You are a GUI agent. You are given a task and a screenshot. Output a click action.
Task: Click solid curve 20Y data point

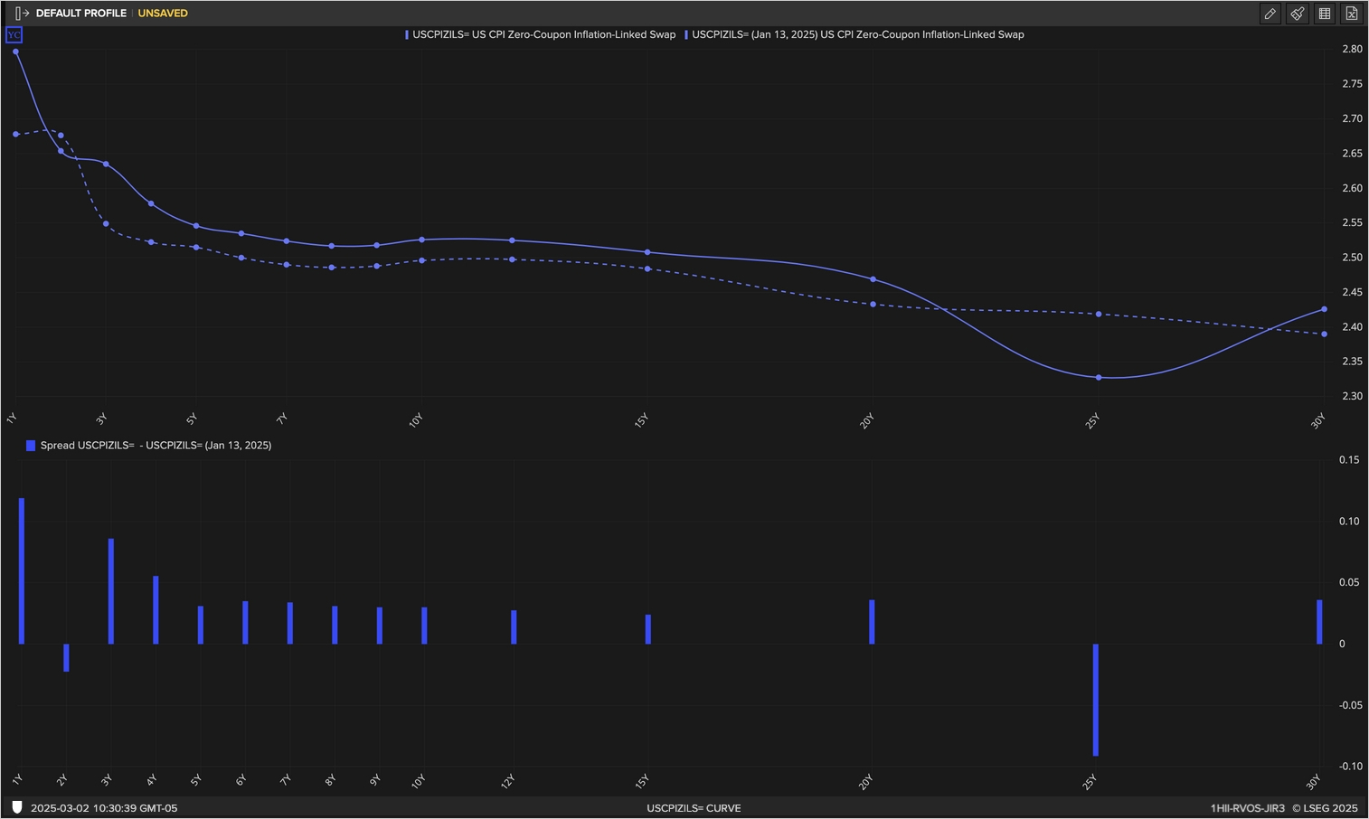[873, 279]
